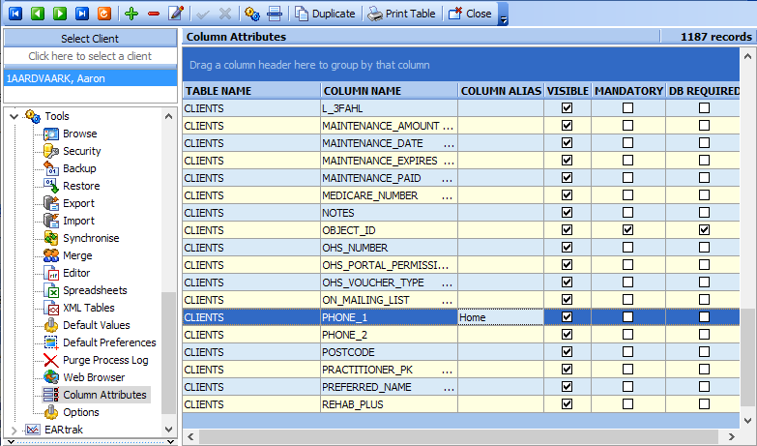This screenshot has width=757, height=446.
Task: Go to the last record
Action: point(81,14)
